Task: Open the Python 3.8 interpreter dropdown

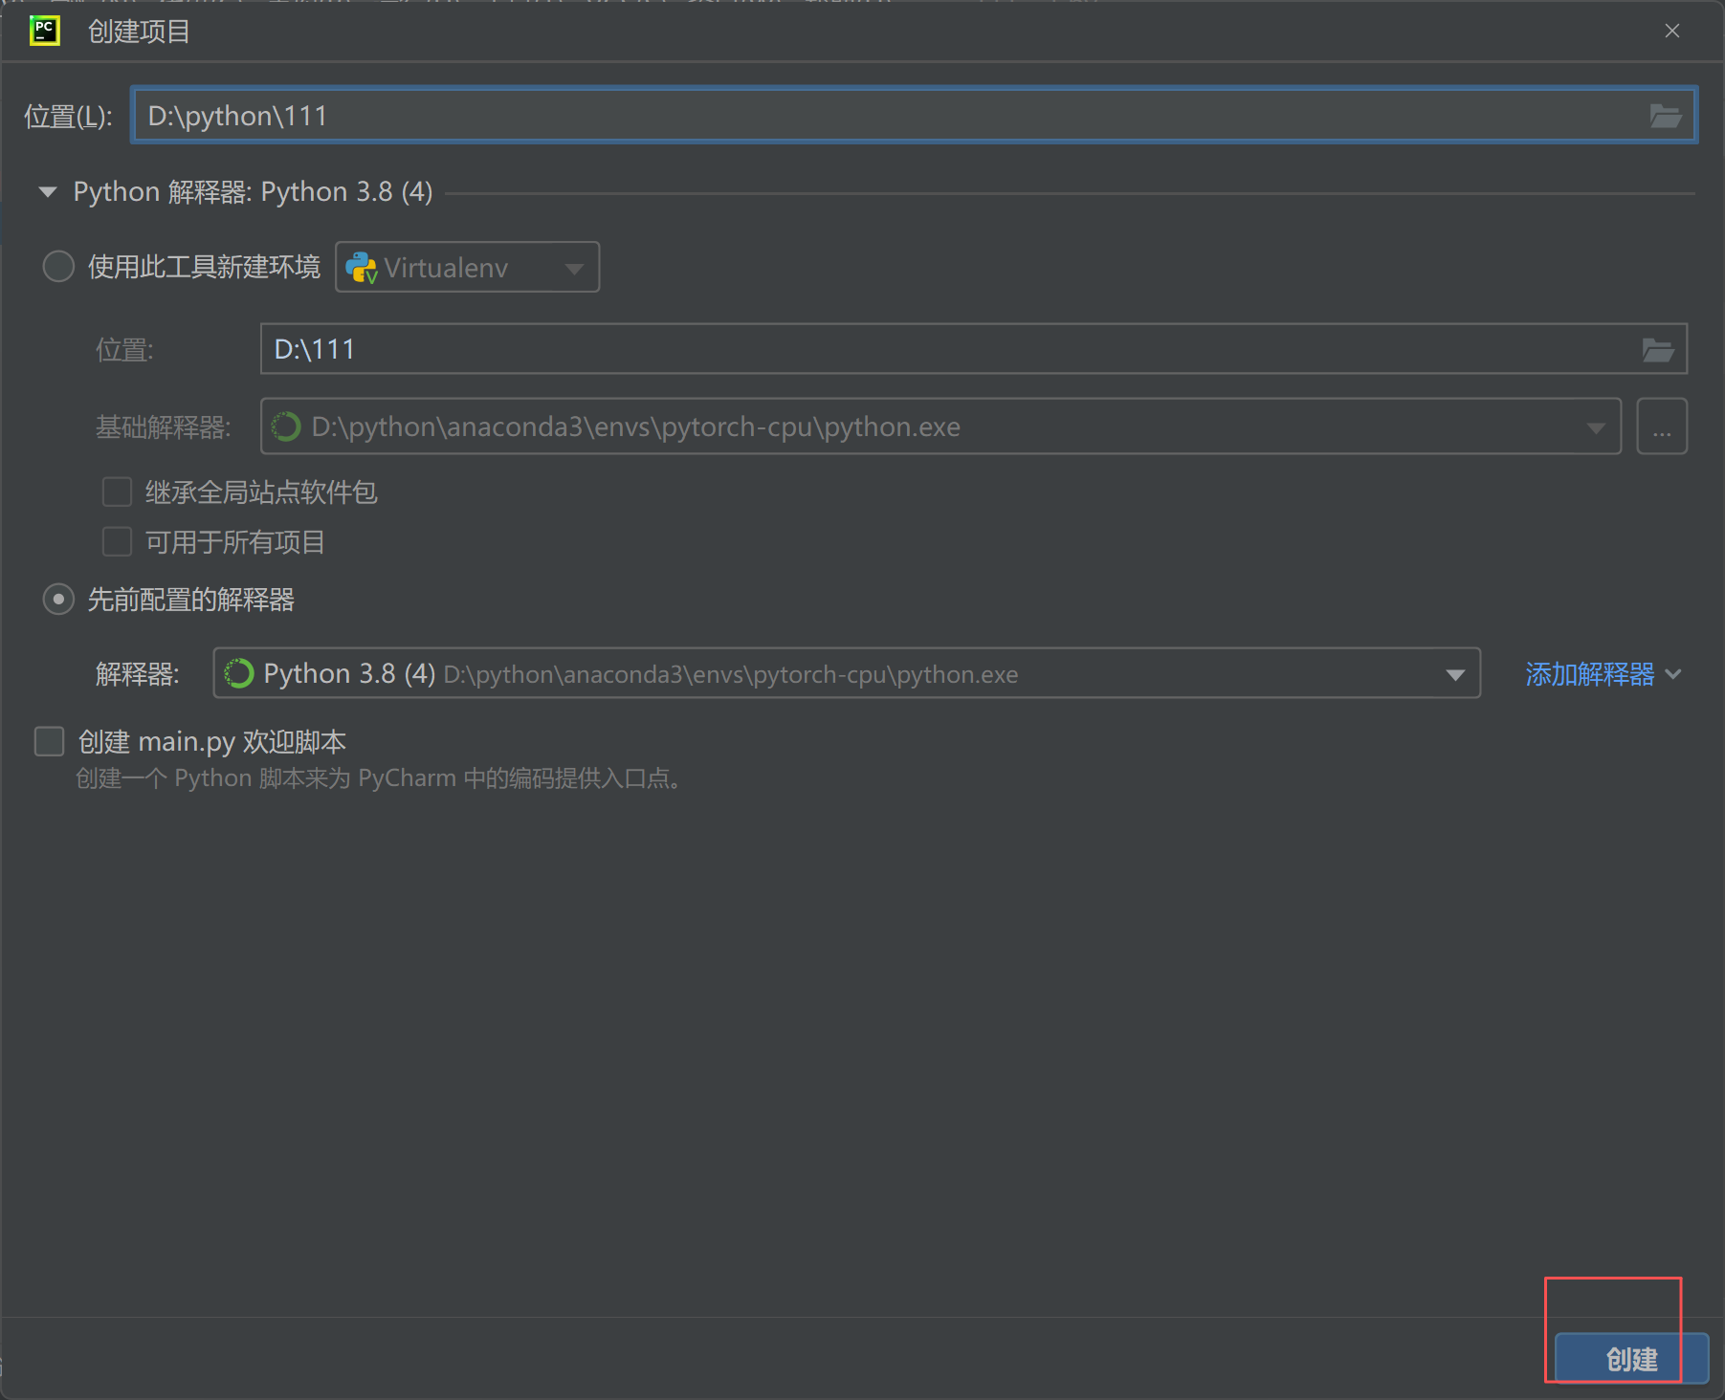Action: pos(1455,674)
